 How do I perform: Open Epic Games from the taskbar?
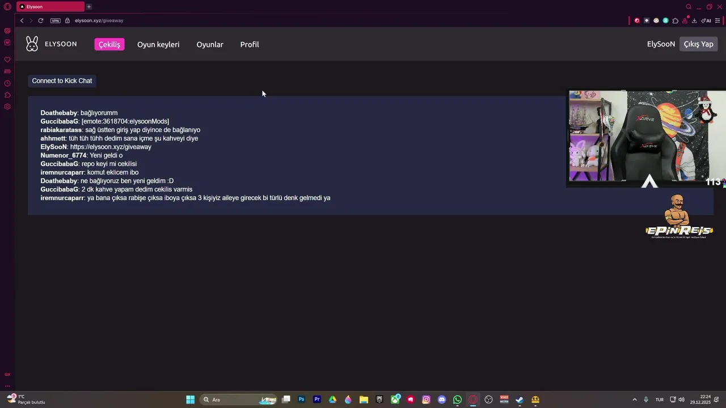coord(379,399)
